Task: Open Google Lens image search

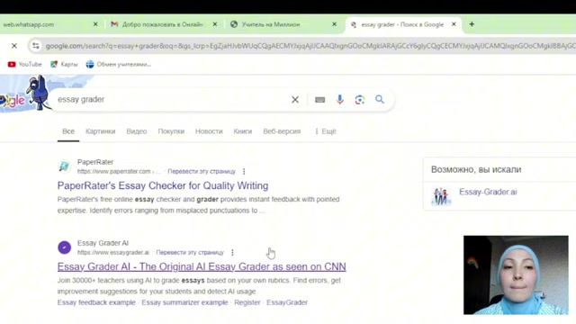Action: point(360,100)
